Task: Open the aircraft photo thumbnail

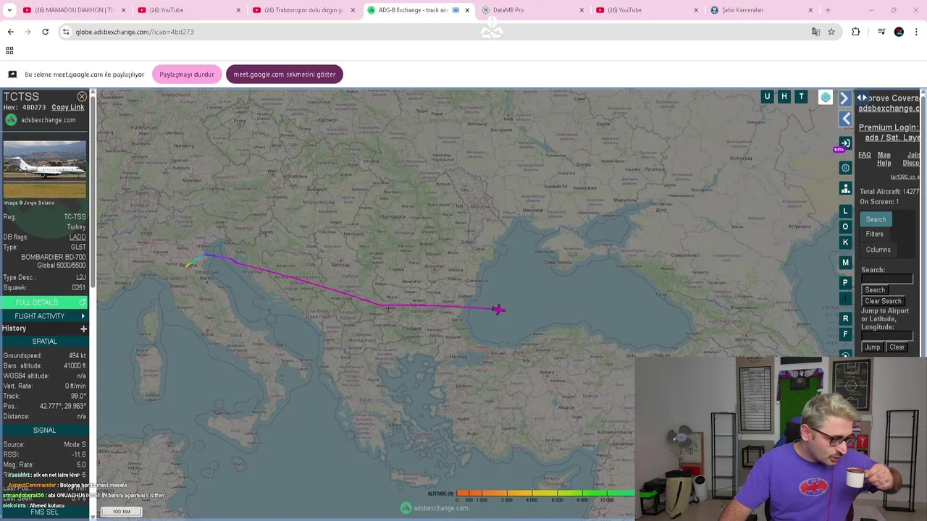Action: click(x=44, y=169)
